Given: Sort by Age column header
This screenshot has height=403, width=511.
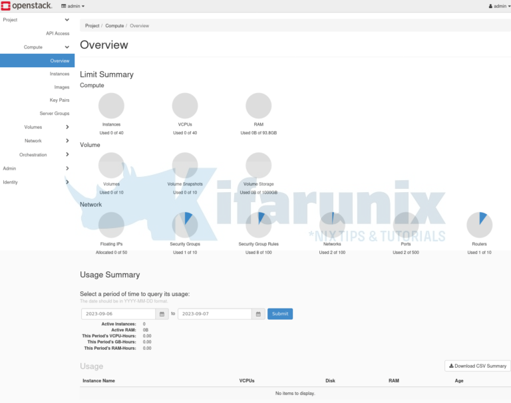Looking at the screenshot, I should (459, 380).
